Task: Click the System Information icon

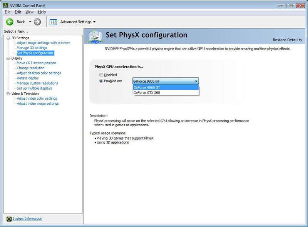Action: pos(9,219)
